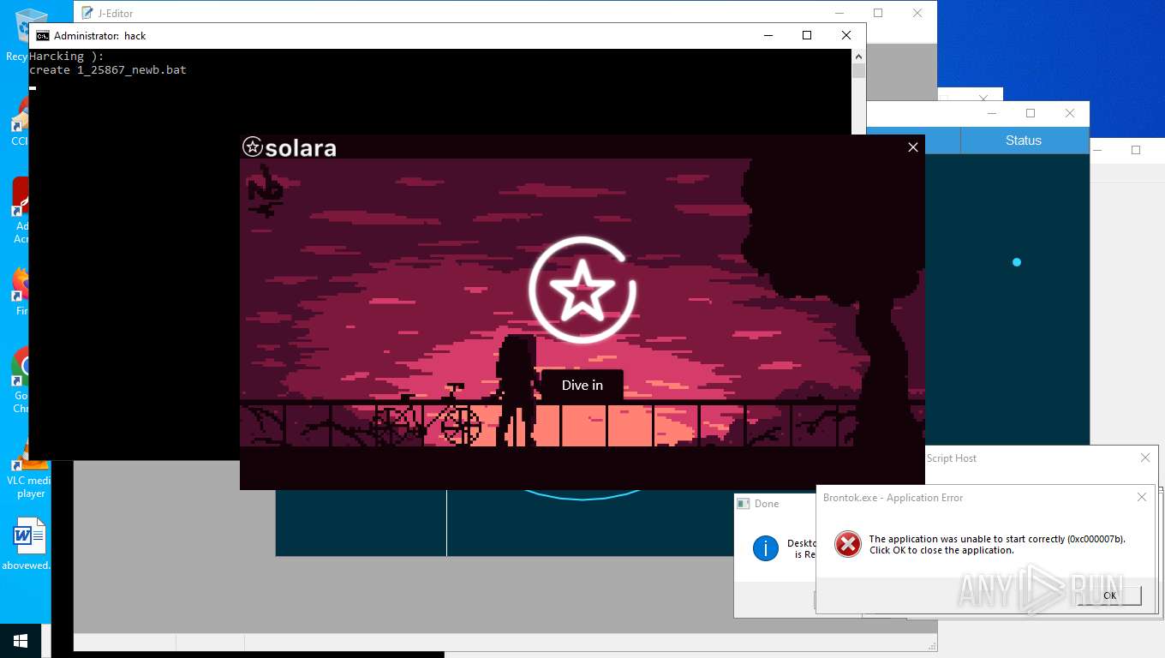This screenshot has height=658, width=1165.
Task: Click the cmd icon in the hack console title bar
Action: click(x=42, y=36)
